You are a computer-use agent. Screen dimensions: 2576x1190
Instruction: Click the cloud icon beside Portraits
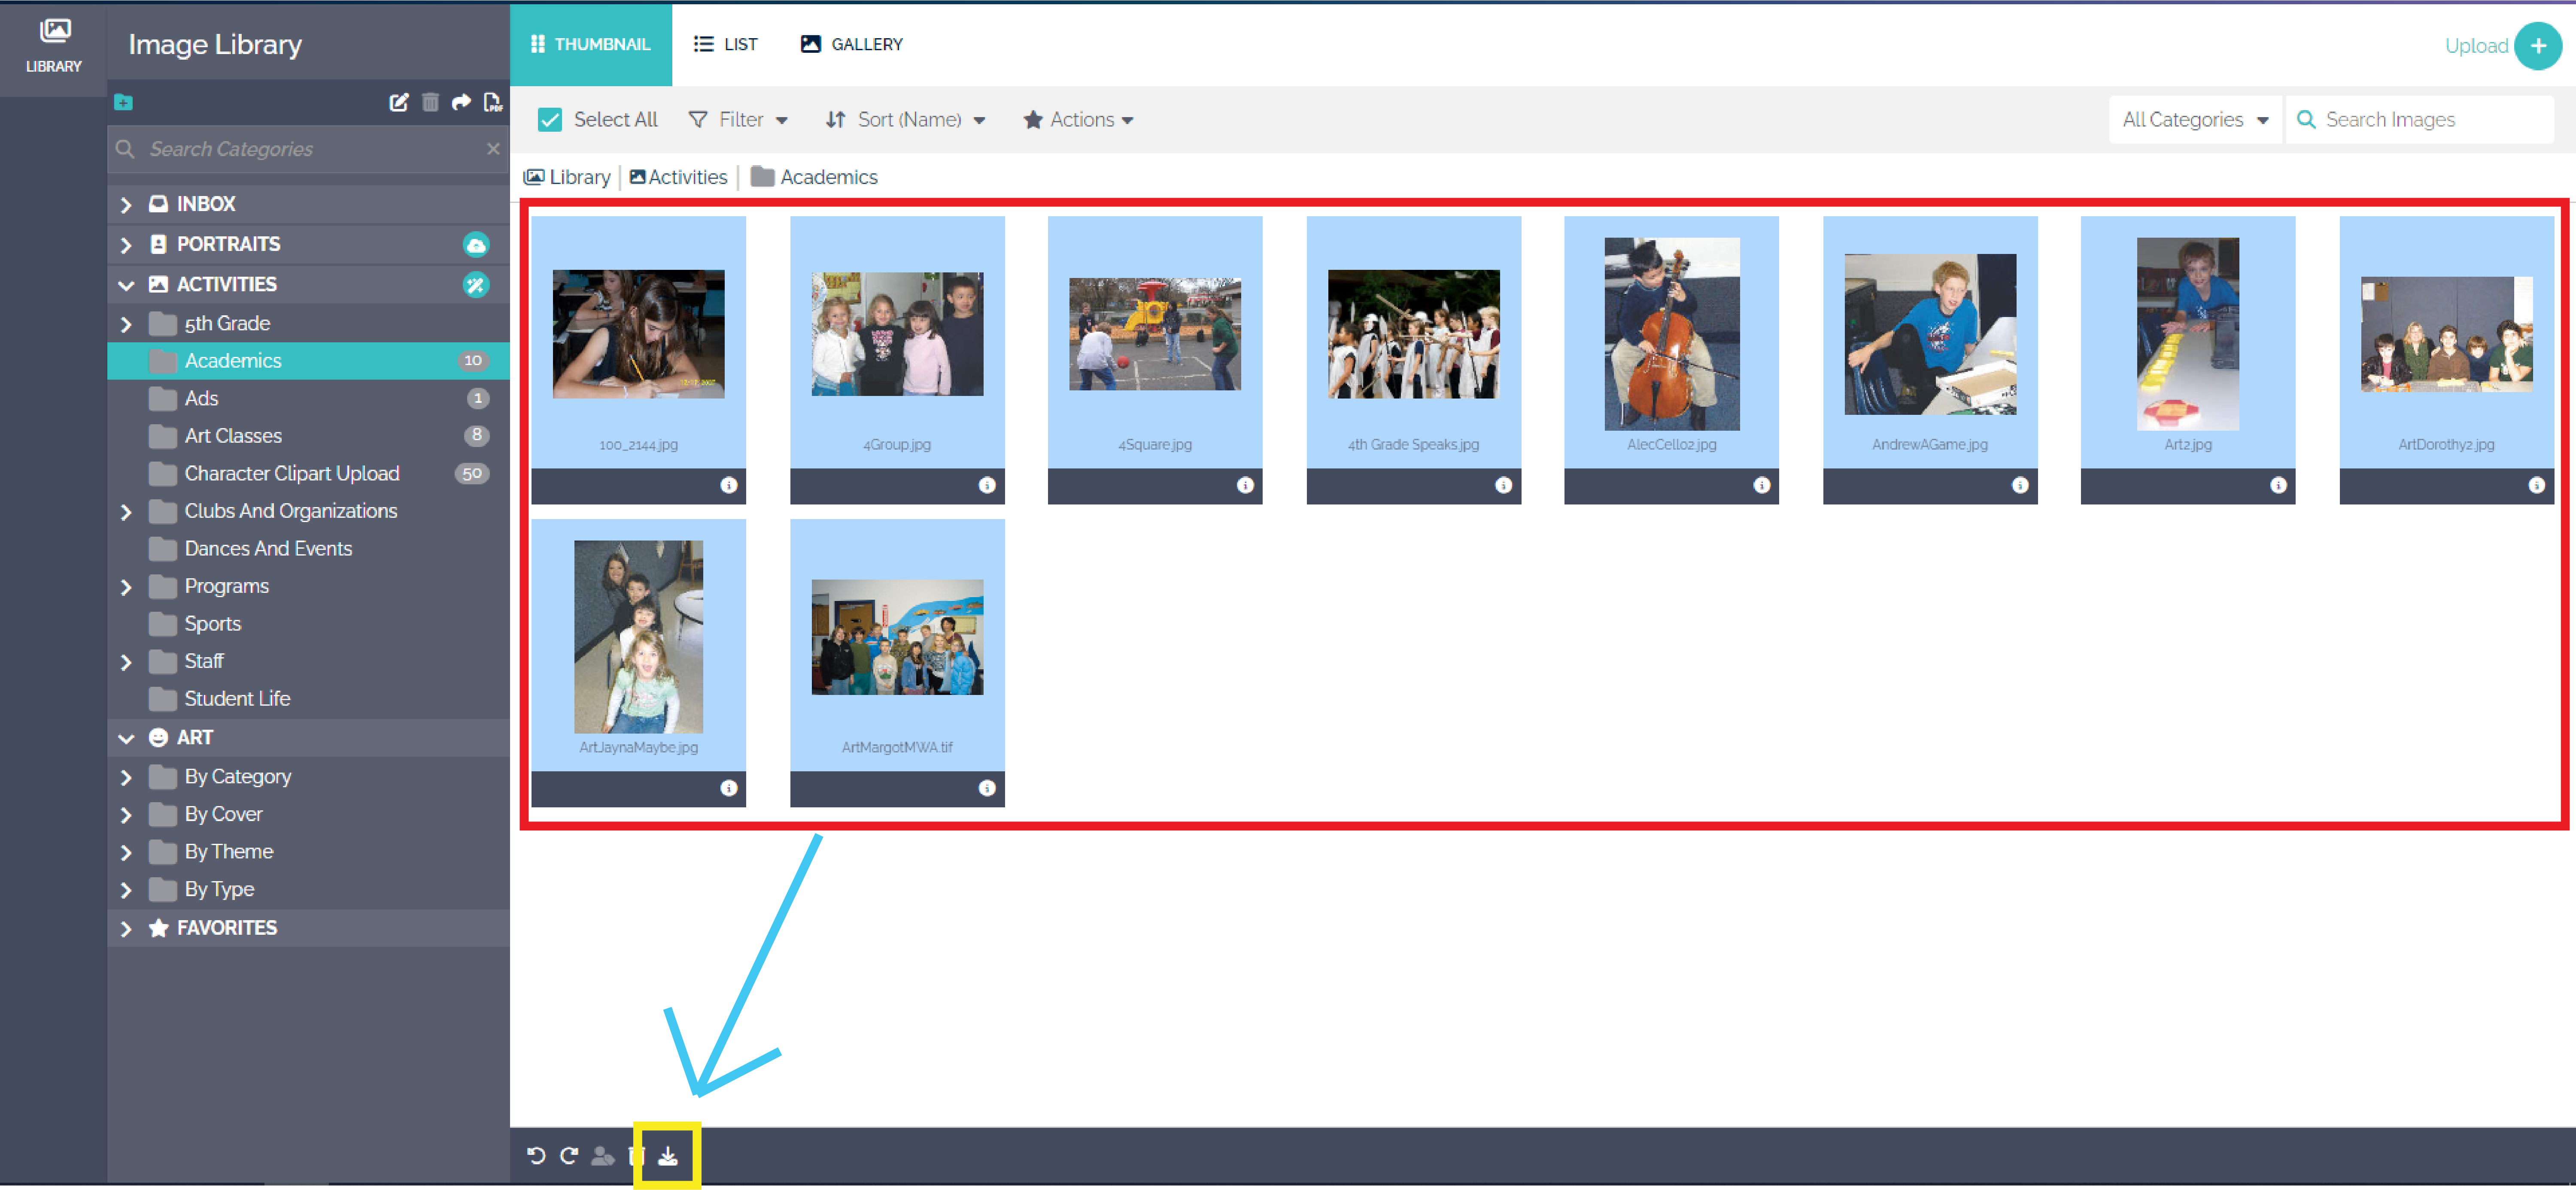pyautogui.click(x=476, y=245)
